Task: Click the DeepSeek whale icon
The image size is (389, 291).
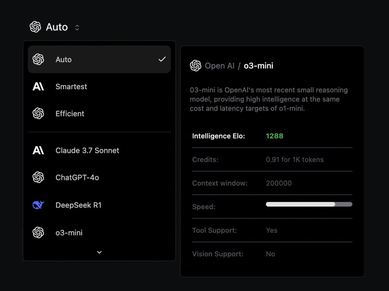Action: 38,205
